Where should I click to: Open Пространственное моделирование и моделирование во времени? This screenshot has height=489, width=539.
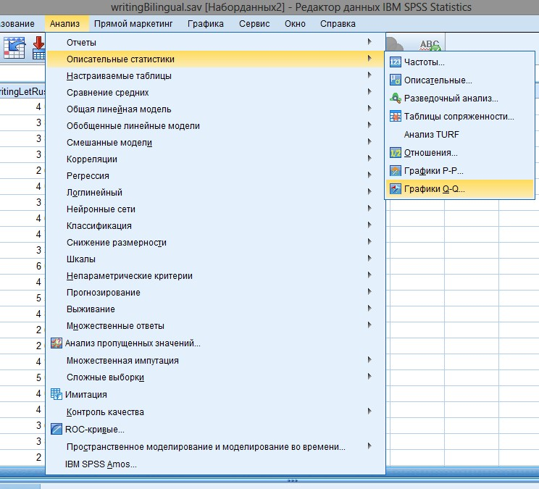(215, 447)
